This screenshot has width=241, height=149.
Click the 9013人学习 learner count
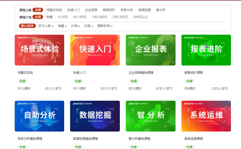[x=109, y=89]
